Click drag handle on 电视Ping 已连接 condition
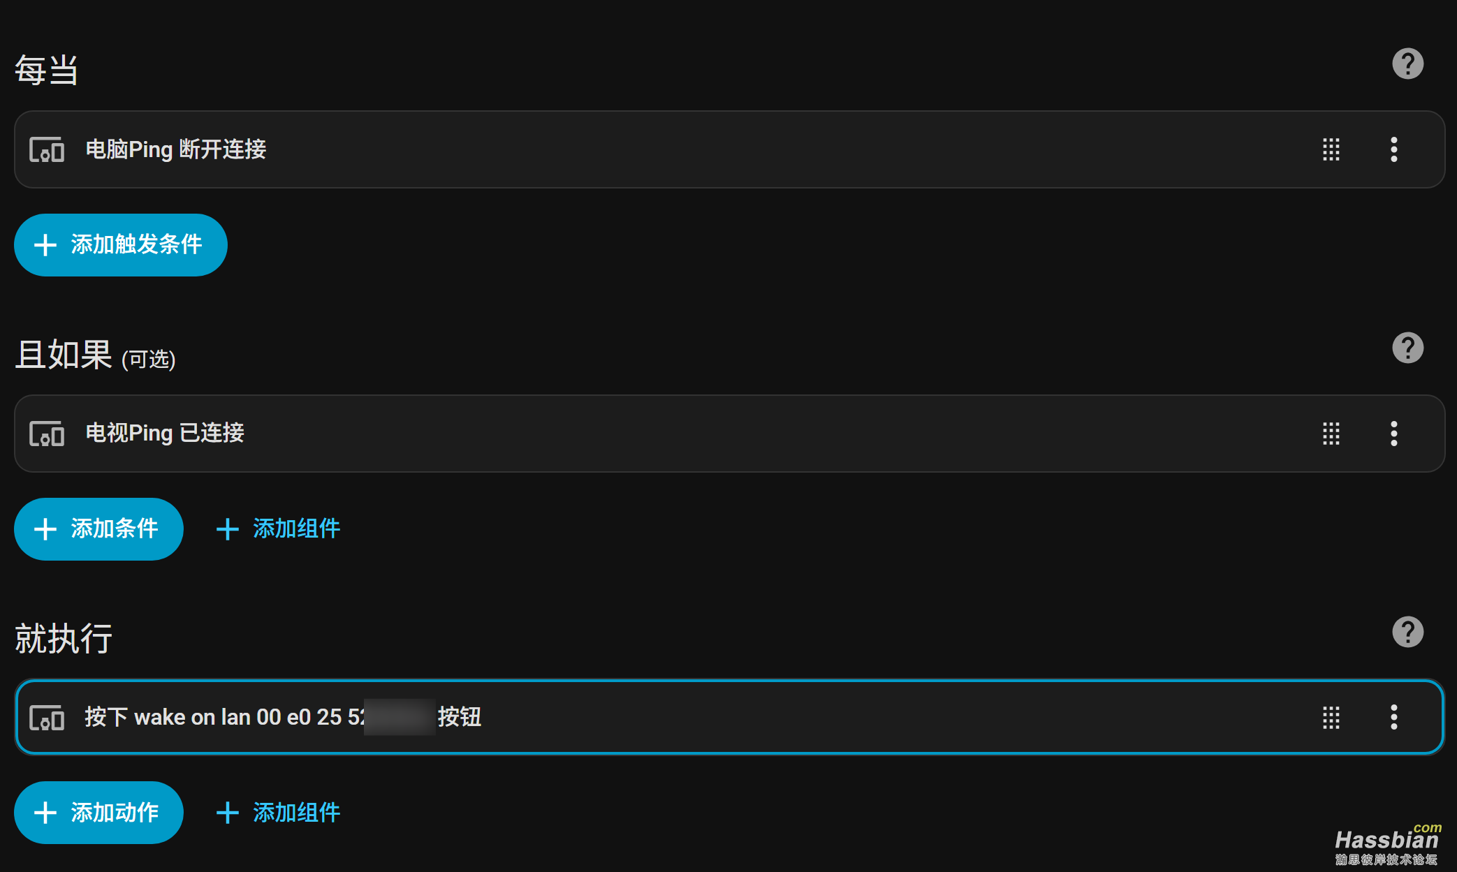Screen dimensions: 1457x872 pyautogui.click(x=1331, y=434)
